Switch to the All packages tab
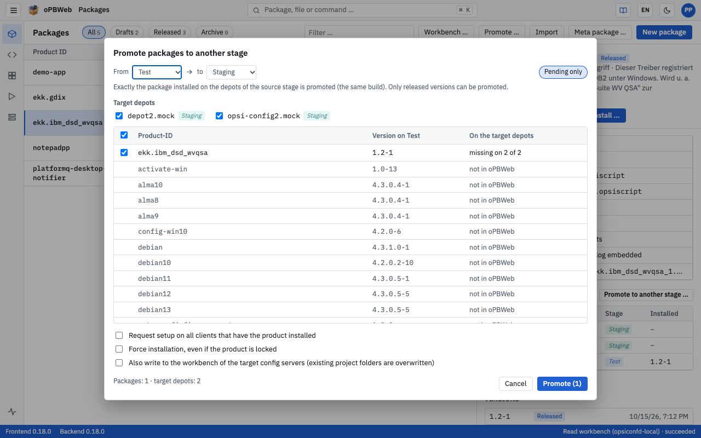The height and width of the screenshot is (438, 701). coord(94,32)
